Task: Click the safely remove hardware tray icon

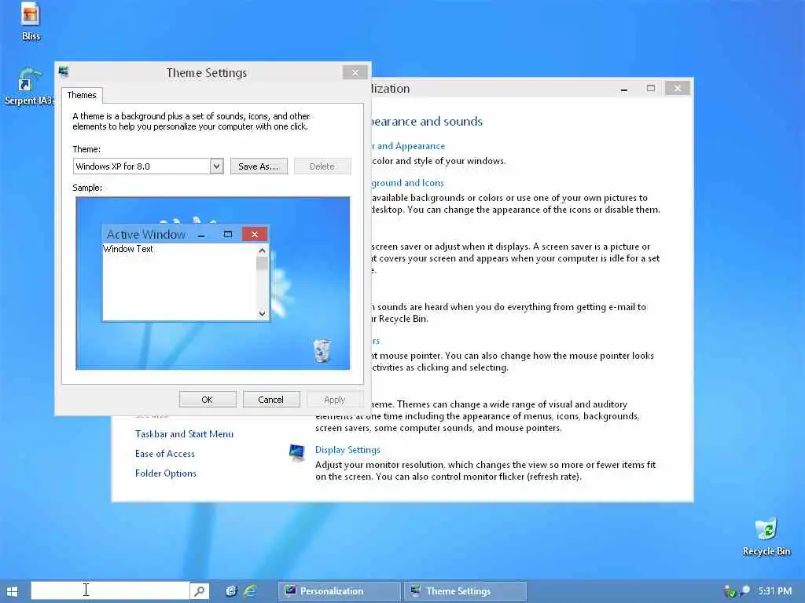Action: [x=729, y=592]
